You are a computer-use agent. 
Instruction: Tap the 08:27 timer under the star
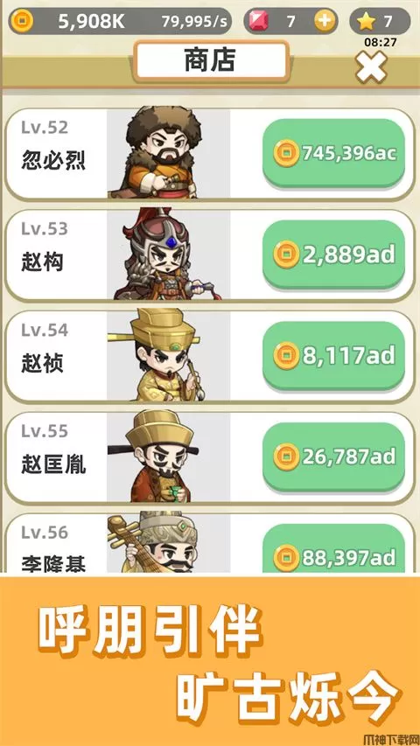coord(381,42)
